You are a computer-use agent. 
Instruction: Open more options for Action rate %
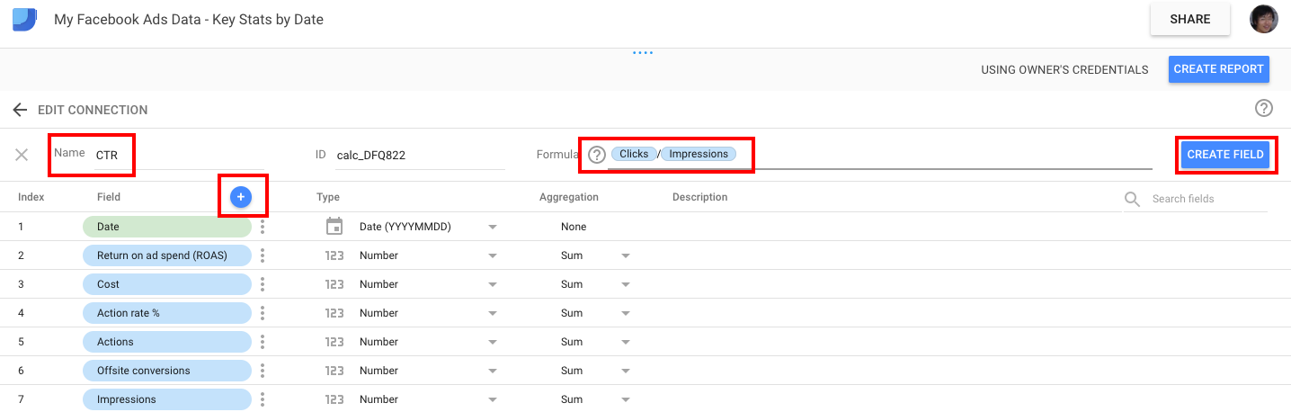pyautogui.click(x=263, y=313)
